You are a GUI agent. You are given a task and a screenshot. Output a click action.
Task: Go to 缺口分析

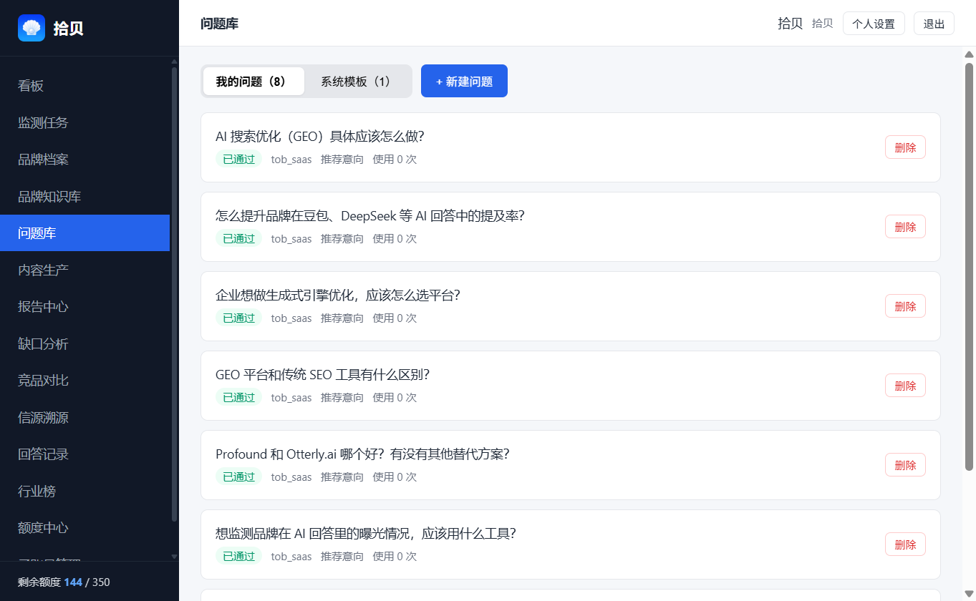point(84,343)
